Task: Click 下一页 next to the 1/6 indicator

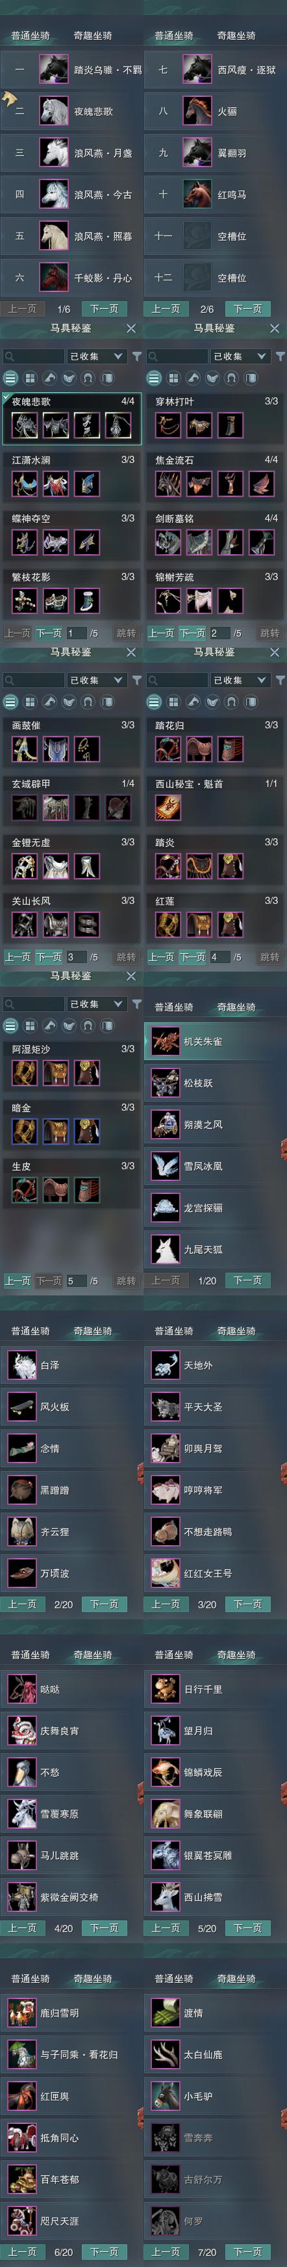Action: (x=105, y=309)
